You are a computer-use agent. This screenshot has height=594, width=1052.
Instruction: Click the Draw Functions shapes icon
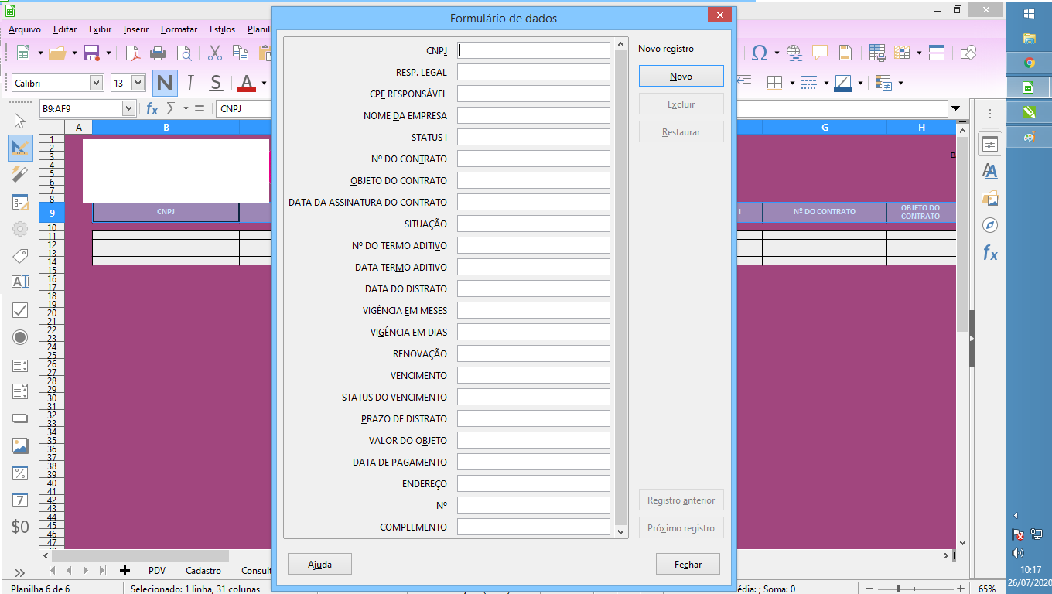click(x=968, y=53)
